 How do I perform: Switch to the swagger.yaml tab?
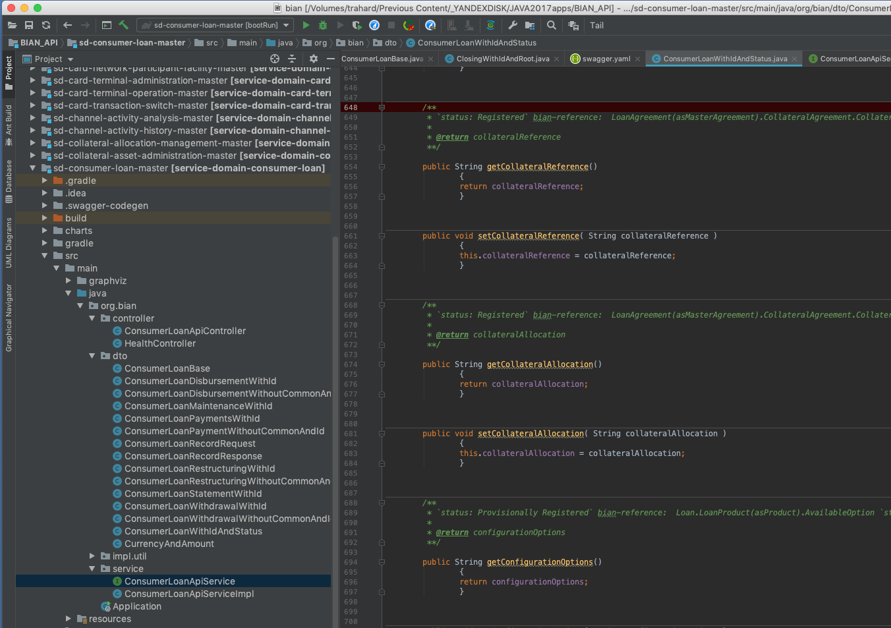click(606, 59)
